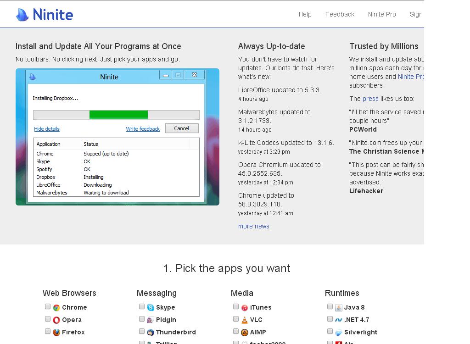The image size is (470, 344).
Task: Click the Java 8 icon under Runtimes
Action: (x=339, y=307)
